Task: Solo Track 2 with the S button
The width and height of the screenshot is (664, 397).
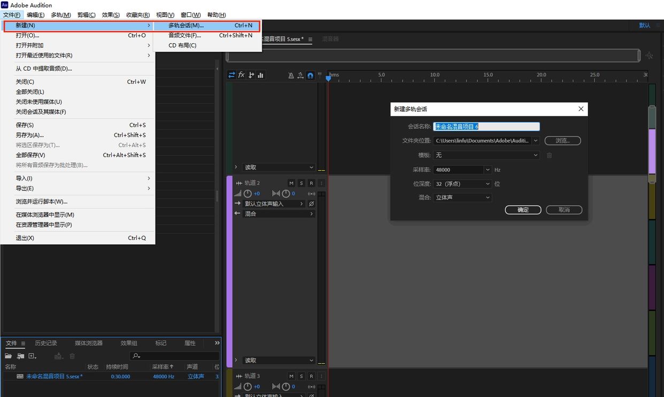Action: click(x=302, y=183)
